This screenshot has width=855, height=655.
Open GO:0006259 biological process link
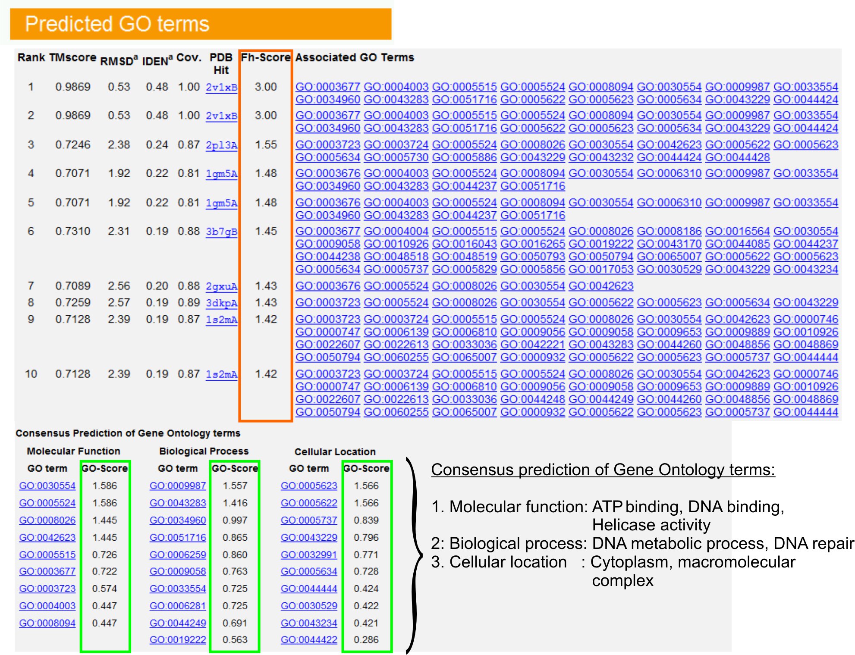(x=178, y=555)
